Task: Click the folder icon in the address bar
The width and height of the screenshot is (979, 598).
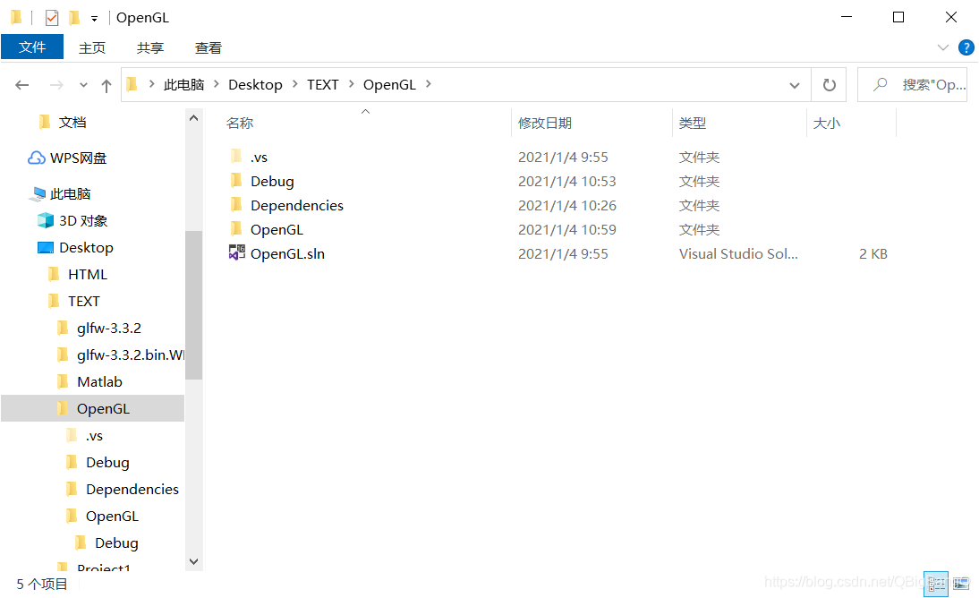Action: (132, 84)
